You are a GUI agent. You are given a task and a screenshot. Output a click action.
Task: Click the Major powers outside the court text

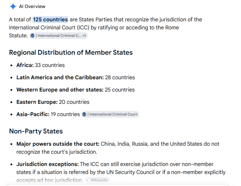coord(58,144)
